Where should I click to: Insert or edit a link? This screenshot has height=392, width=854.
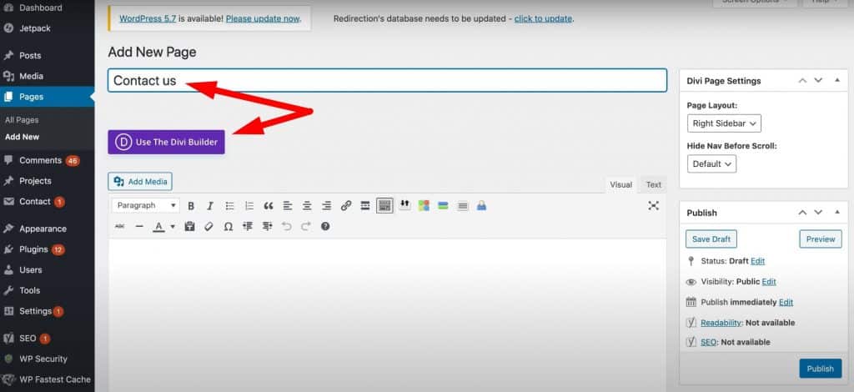346,206
